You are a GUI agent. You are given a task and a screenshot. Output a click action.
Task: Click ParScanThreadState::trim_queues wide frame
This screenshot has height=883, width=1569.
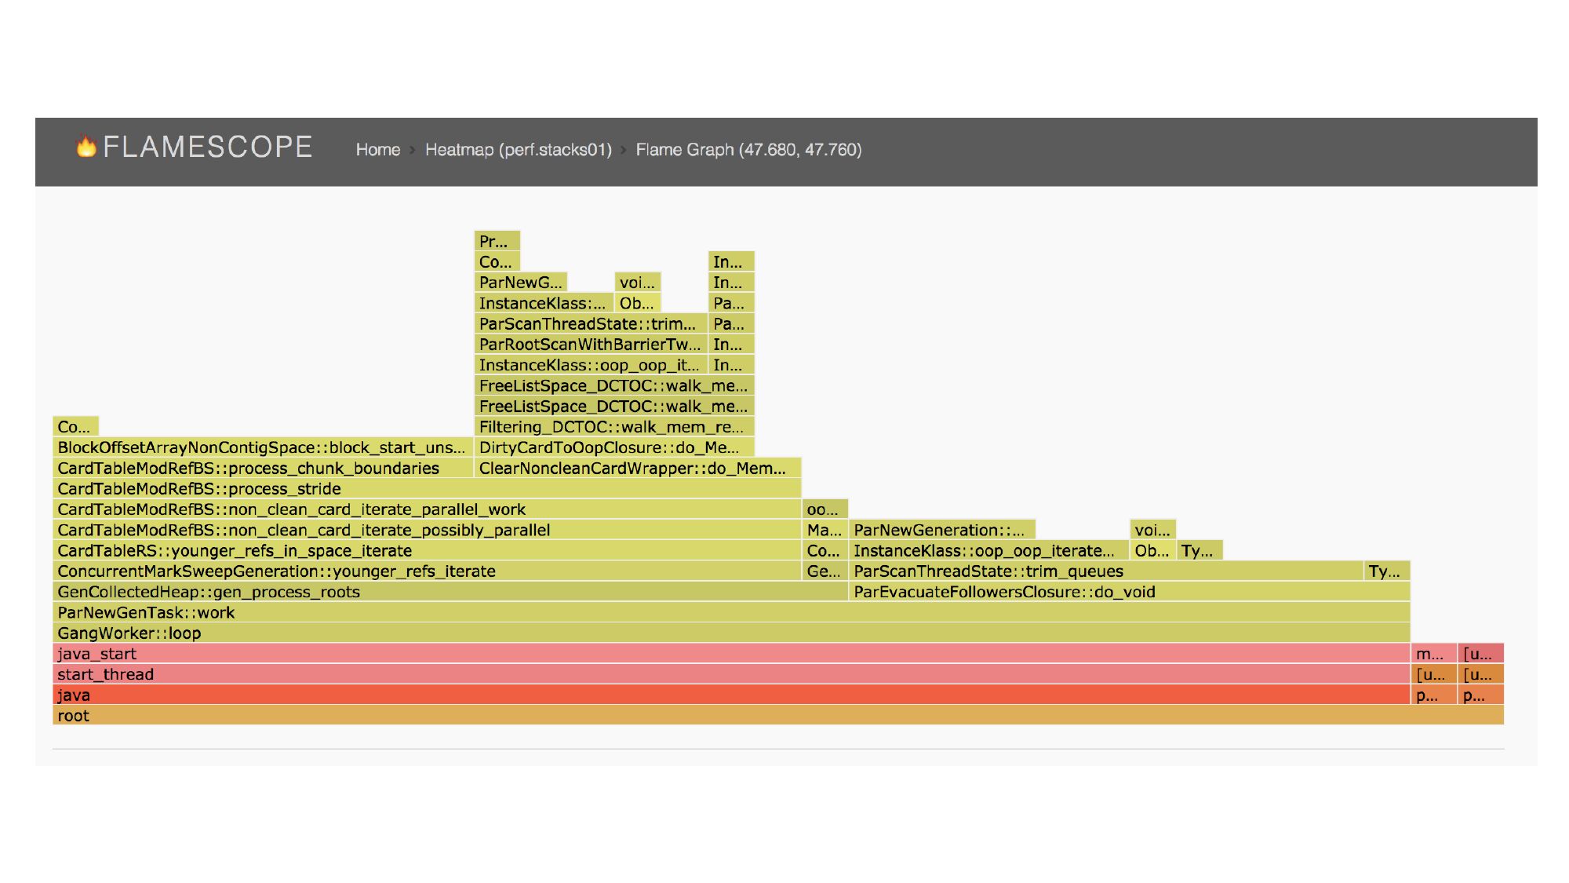tap(1105, 571)
